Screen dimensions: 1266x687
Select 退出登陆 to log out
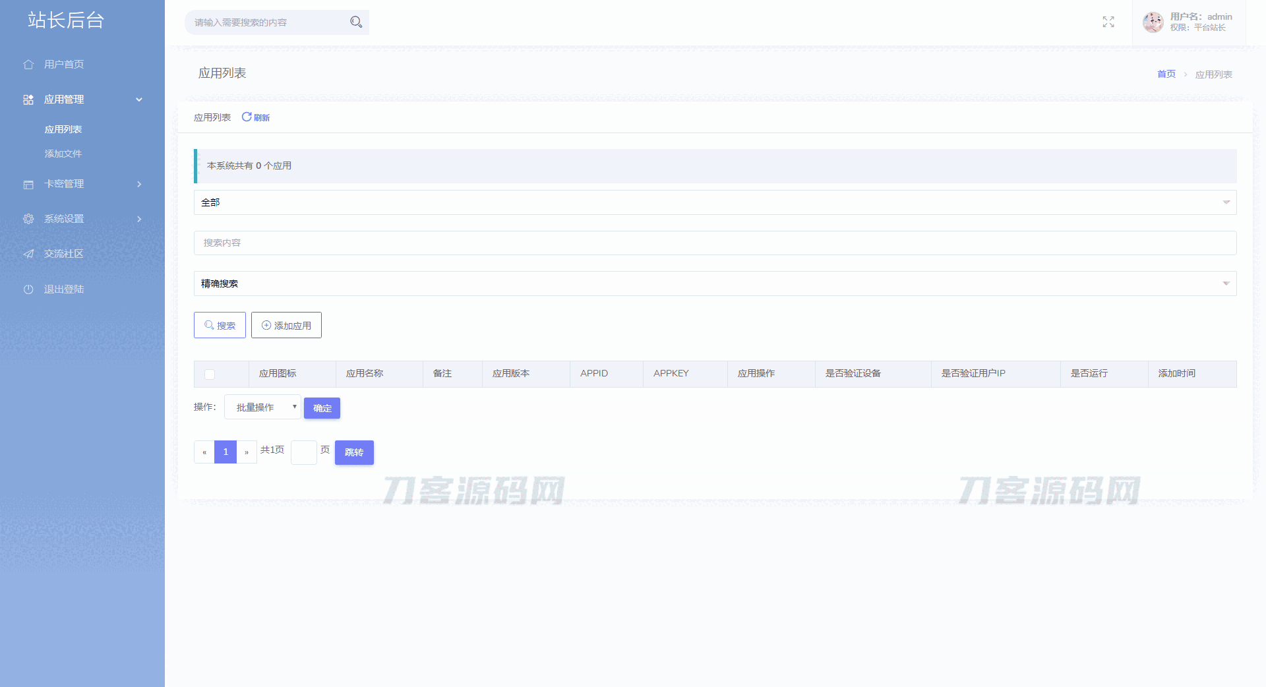coord(64,289)
